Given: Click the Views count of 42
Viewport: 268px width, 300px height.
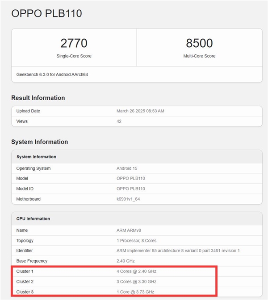Looking at the screenshot, I should tap(119, 121).
